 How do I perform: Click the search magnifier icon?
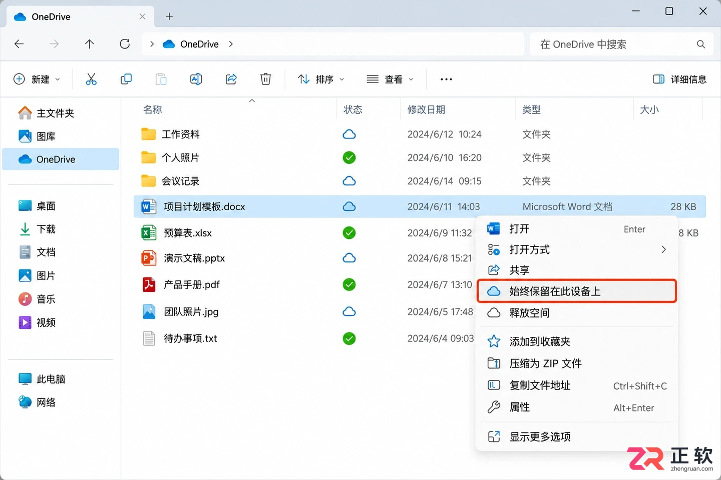(701, 44)
